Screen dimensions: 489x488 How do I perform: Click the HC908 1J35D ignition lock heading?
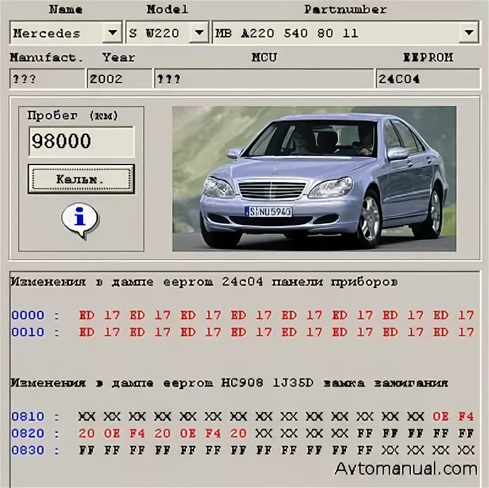229,383
